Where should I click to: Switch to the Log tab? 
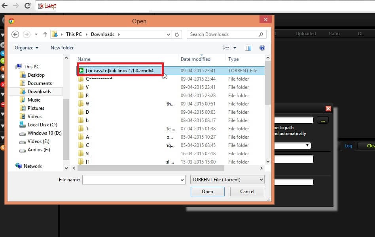[348, 146]
